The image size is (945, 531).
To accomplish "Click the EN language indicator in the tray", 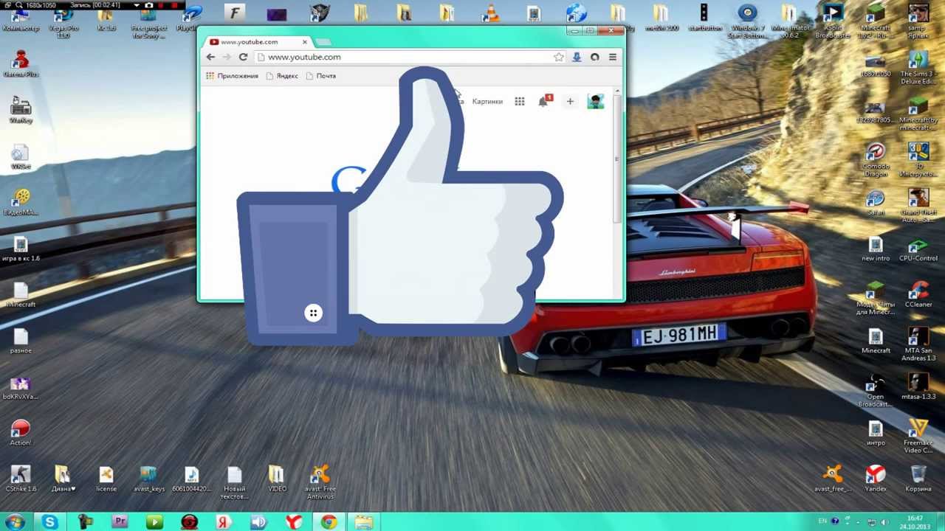I will click(x=822, y=521).
